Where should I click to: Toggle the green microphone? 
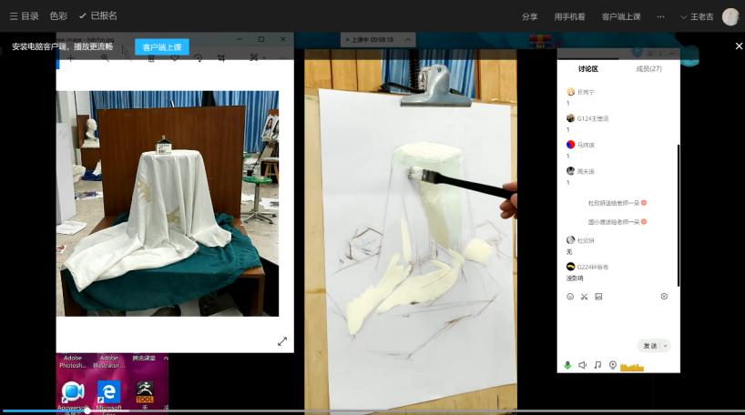pos(568,365)
